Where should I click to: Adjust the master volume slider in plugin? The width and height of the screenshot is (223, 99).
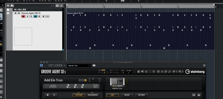[104, 70]
